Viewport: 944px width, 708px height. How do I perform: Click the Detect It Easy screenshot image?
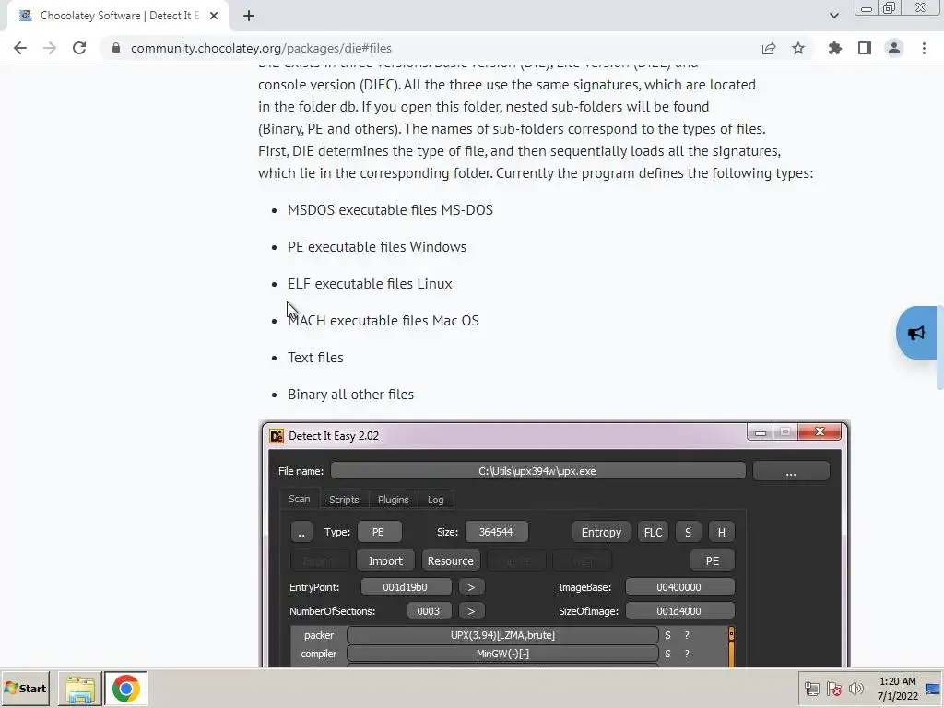(x=554, y=544)
